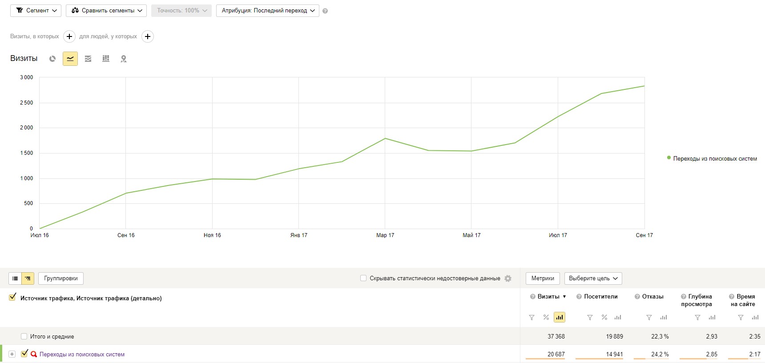Check the Итого и средние row
765x363 pixels.
tap(24, 337)
